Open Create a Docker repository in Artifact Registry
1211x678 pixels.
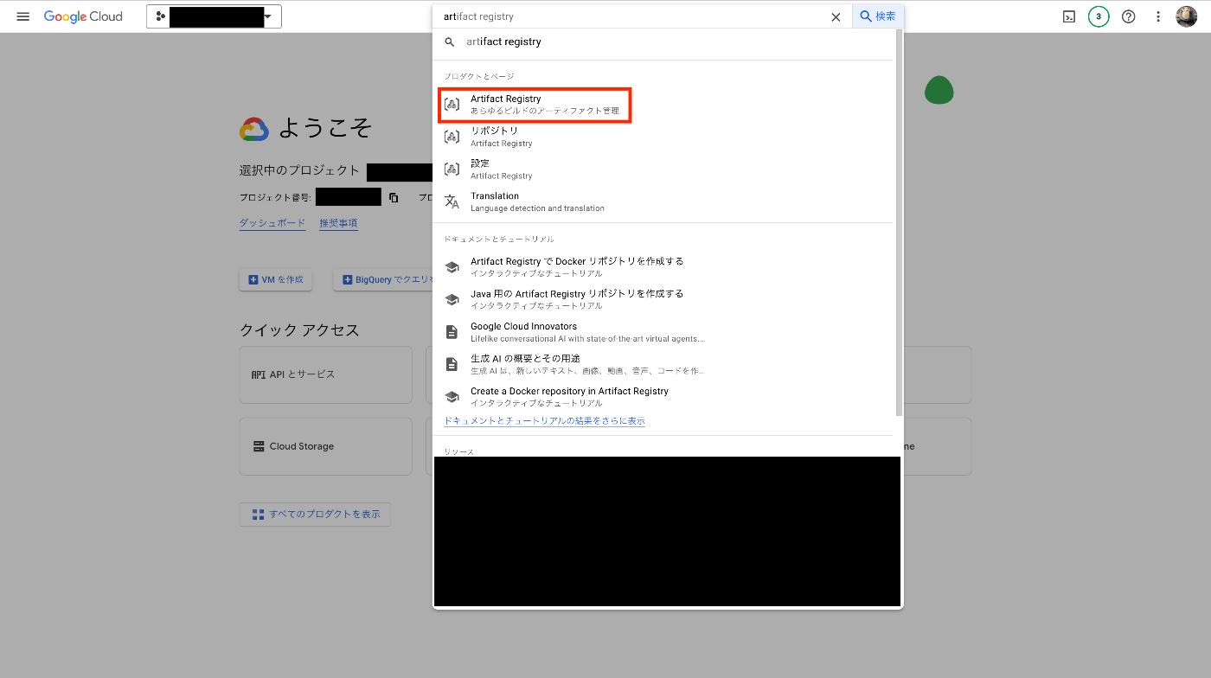[664, 397]
